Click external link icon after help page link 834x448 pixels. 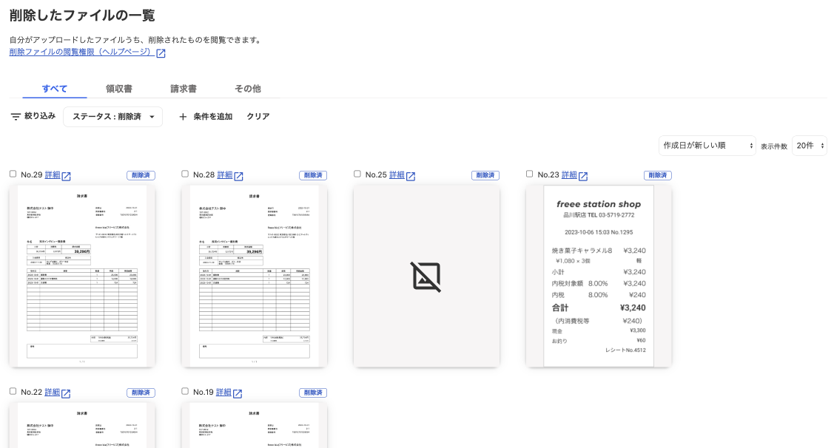(x=161, y=53)
